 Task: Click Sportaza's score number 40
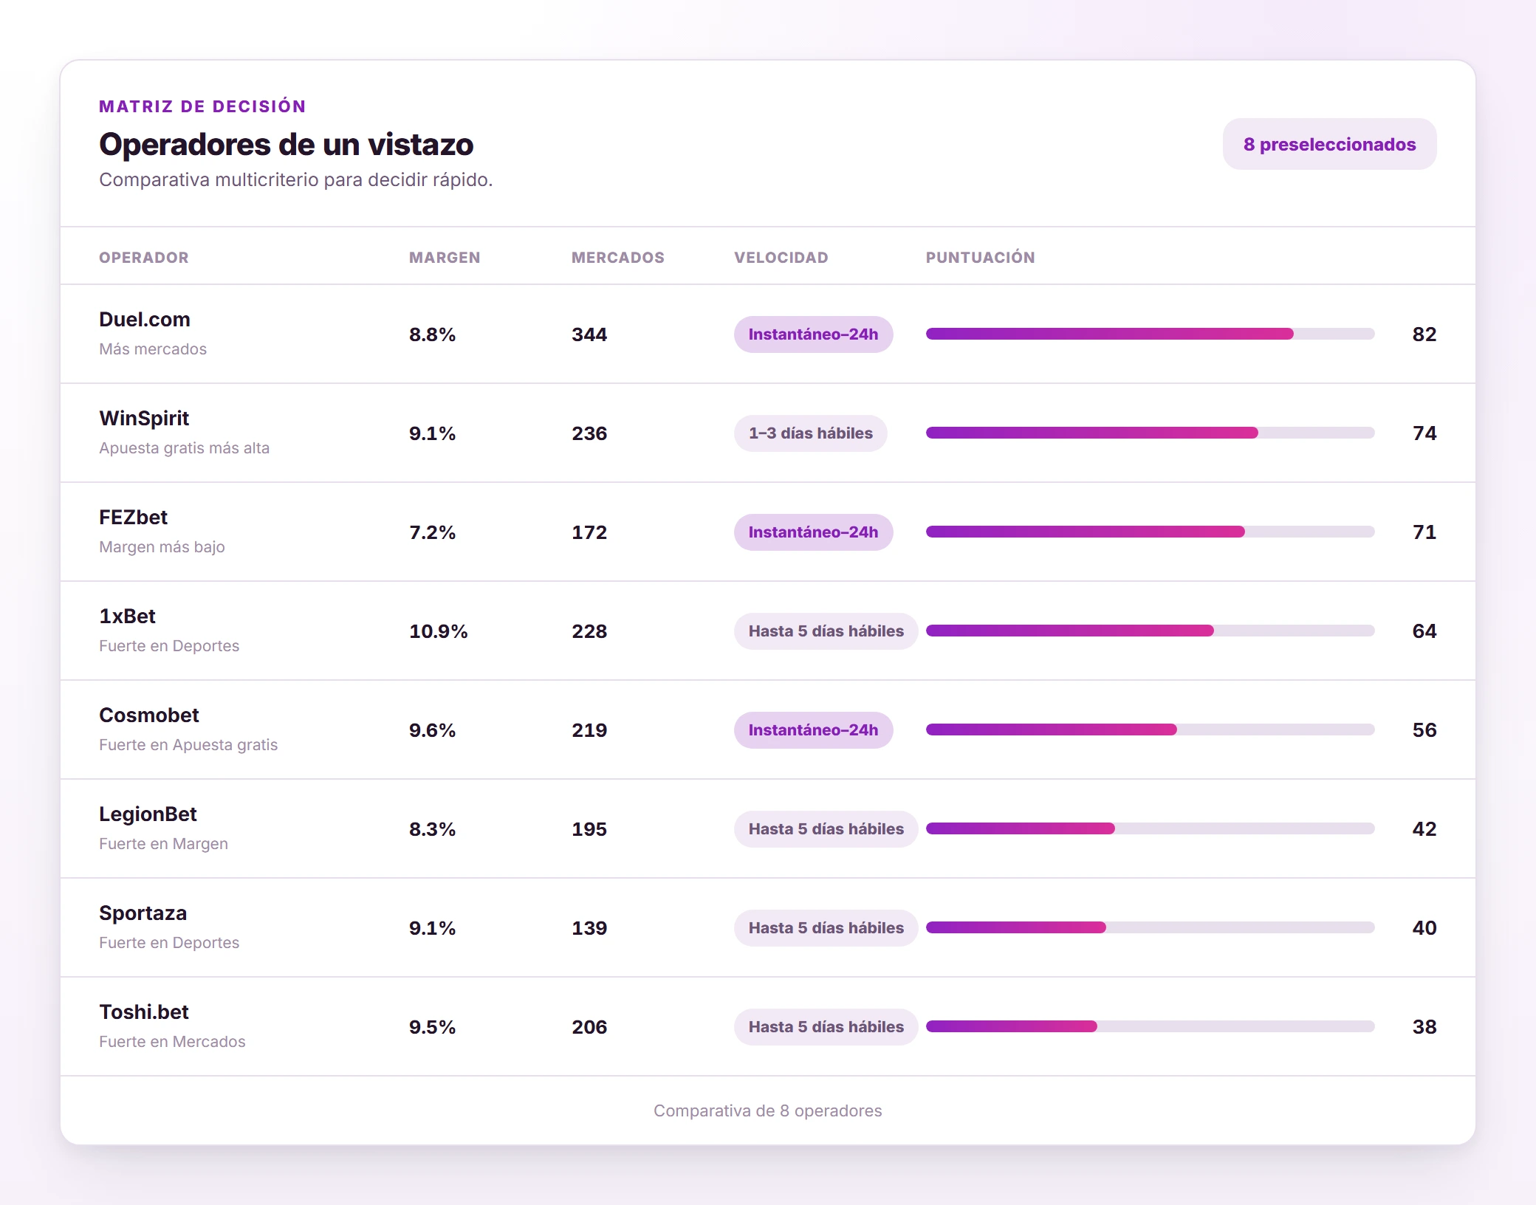click(1424, 928)
